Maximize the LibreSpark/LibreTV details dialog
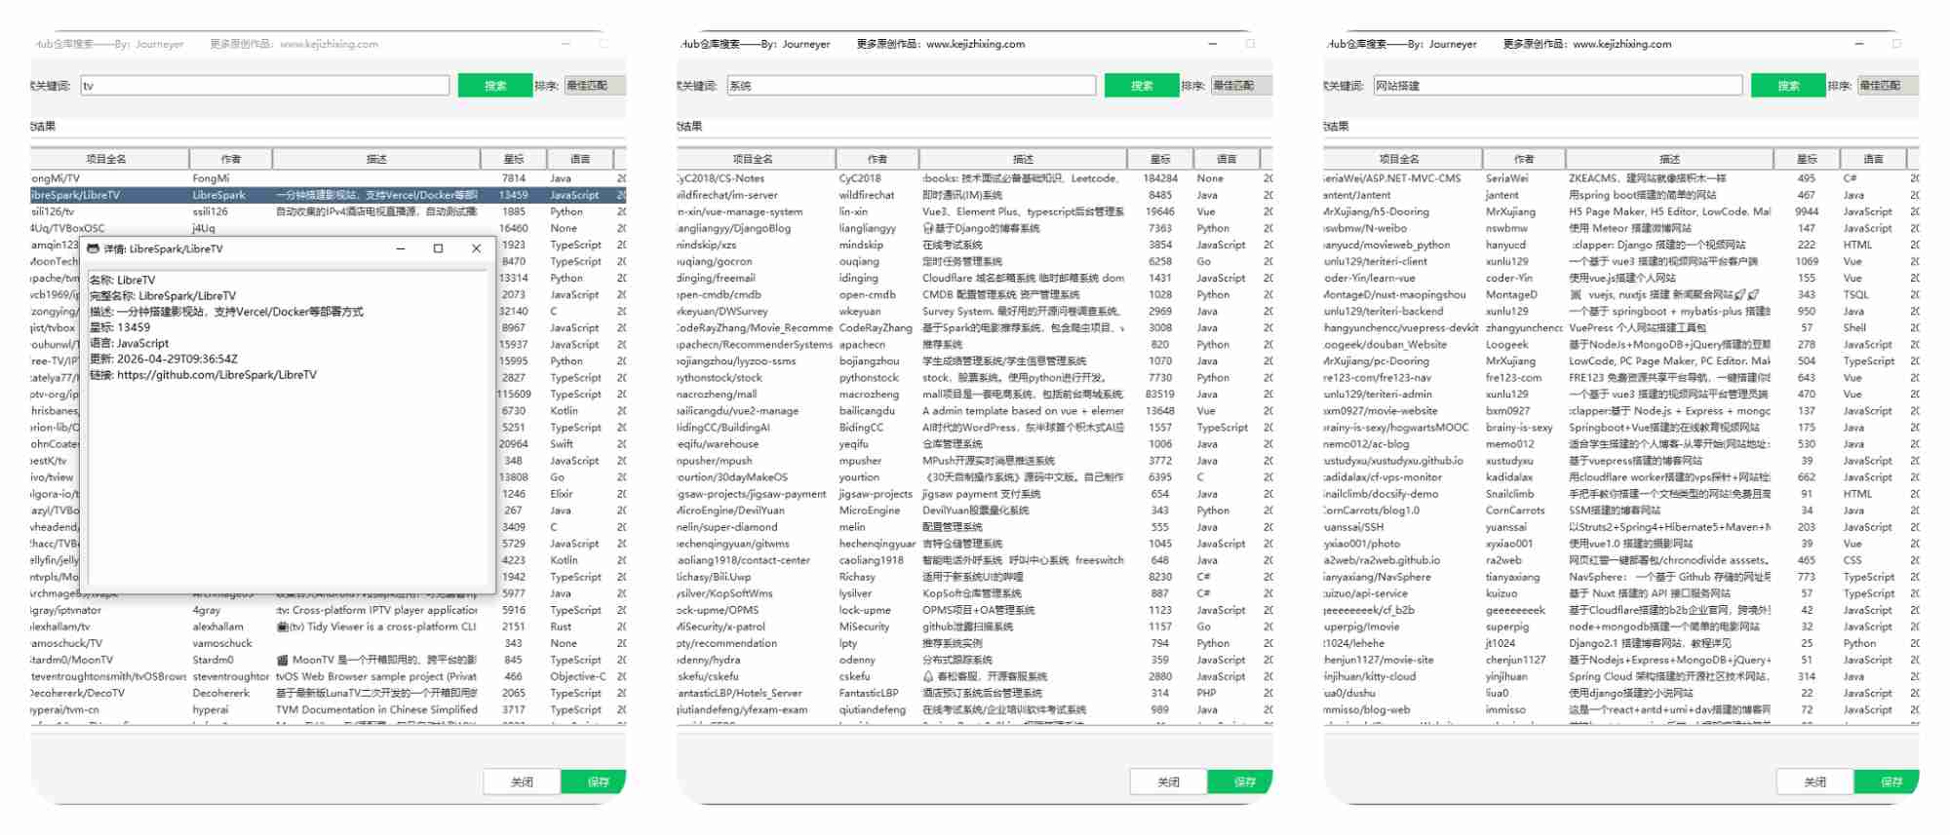Viewport: 1950px width, 835px height. point(438,248)
